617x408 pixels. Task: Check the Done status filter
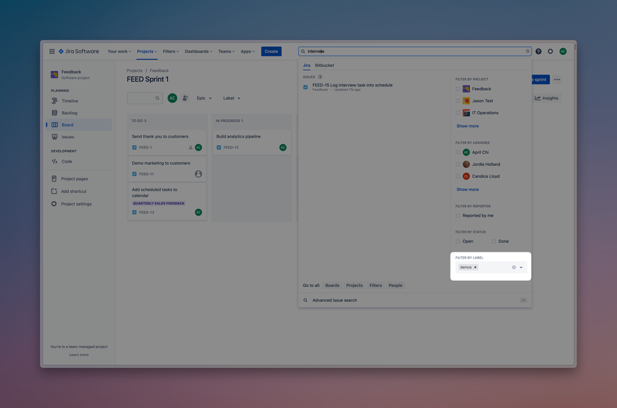[493, 241]
